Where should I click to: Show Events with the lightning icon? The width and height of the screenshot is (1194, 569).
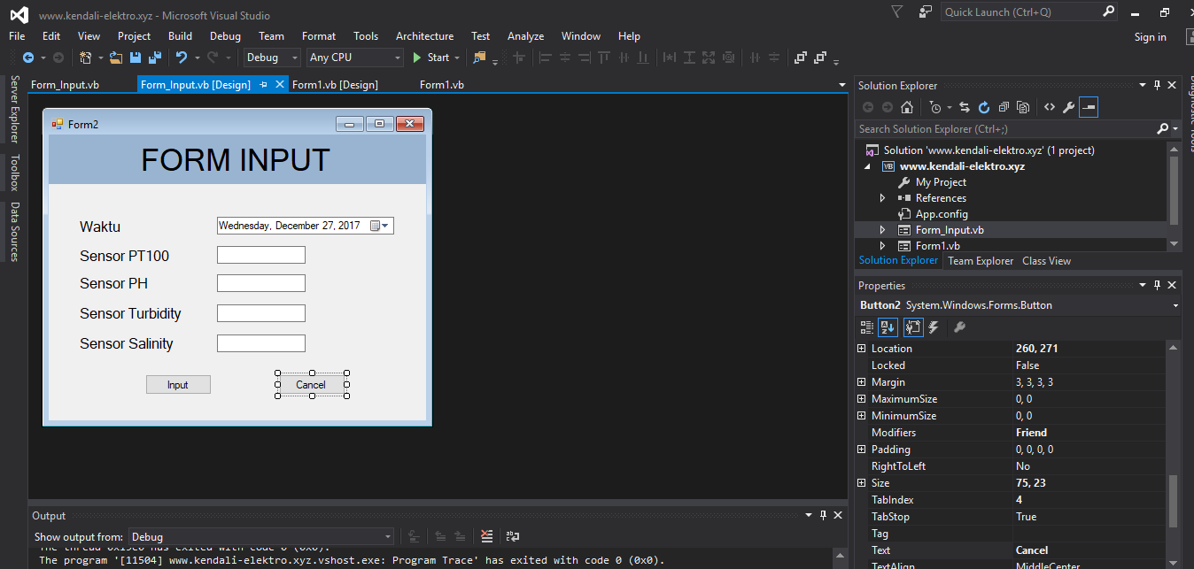point(933,327)
